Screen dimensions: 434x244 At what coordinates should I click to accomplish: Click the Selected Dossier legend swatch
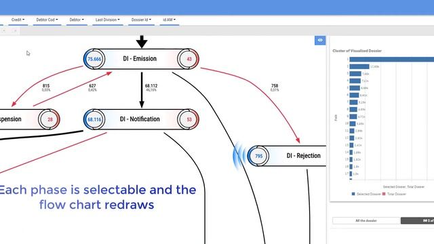[x=353, y=194]
